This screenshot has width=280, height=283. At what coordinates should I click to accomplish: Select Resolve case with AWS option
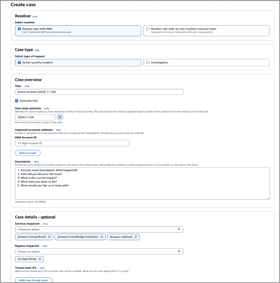pyautogui.click(x=19, y=29)
